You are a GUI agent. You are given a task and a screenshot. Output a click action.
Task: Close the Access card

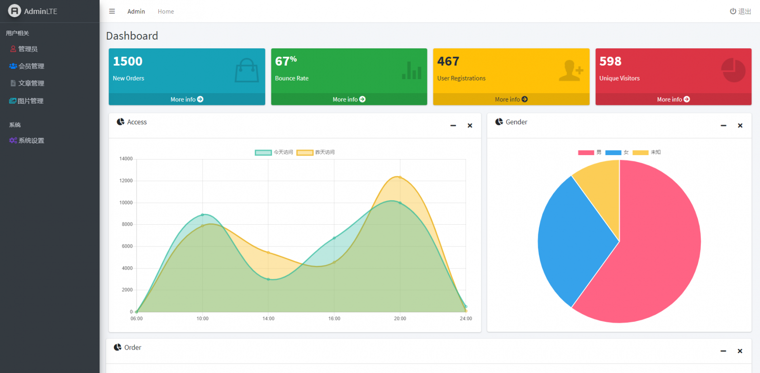470,126
